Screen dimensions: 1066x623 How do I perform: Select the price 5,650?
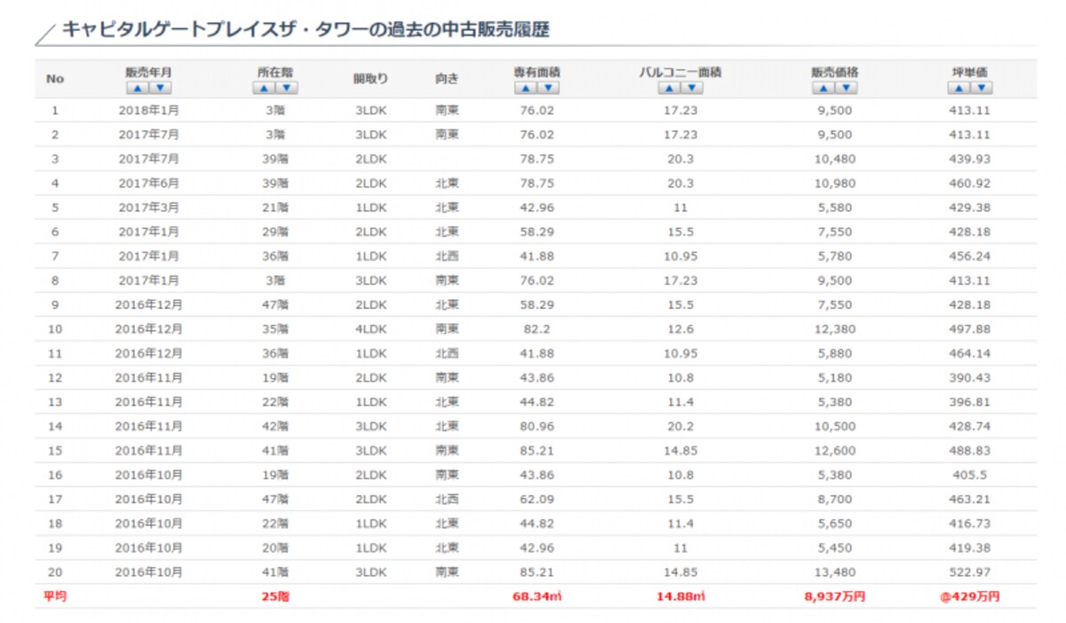(834, 524)
